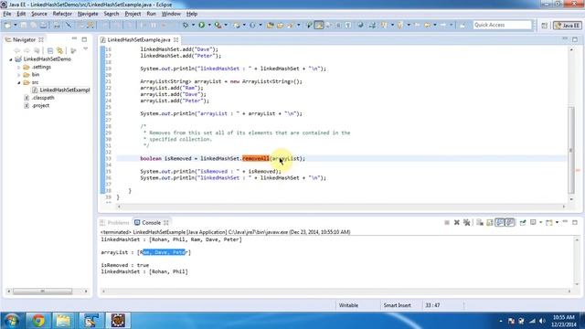Click the editor vertical scrollbar
585x329 pixels.
point(571,150)
